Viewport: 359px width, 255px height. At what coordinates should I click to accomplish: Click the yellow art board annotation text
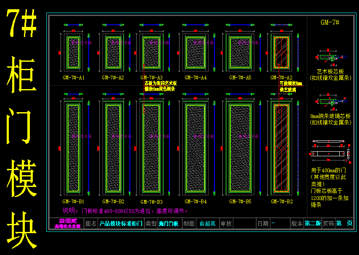pos(160,86)
